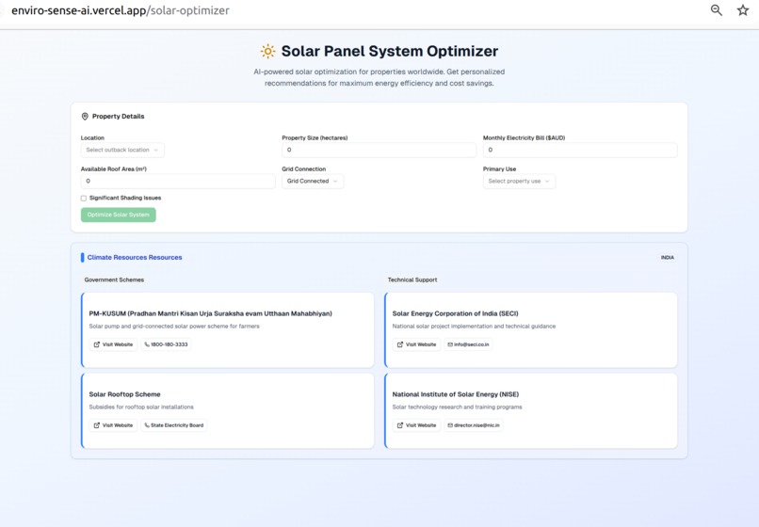Click the Technical Support label

pyautogui.click(x=412, y=279)
